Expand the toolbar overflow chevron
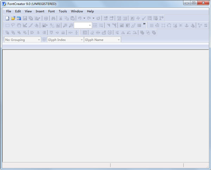 click(x=144, y=24)
